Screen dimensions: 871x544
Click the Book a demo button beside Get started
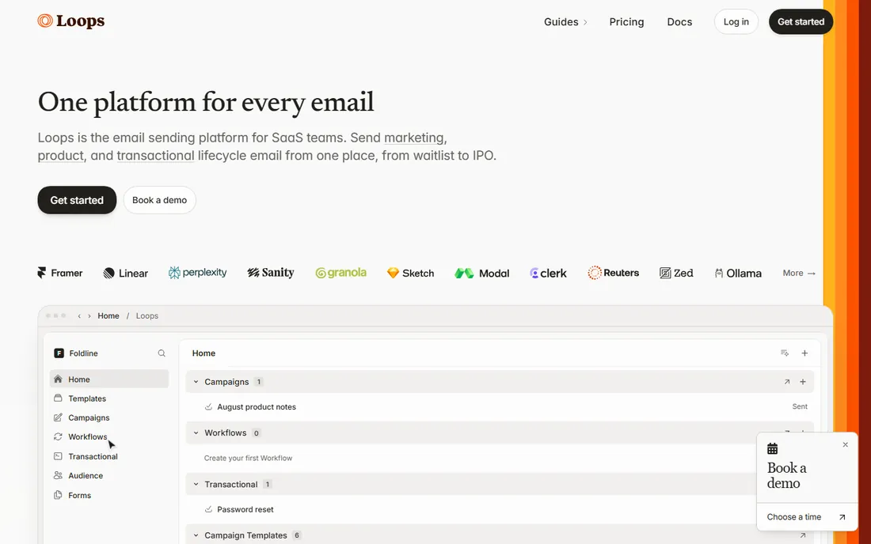[159, 200]
